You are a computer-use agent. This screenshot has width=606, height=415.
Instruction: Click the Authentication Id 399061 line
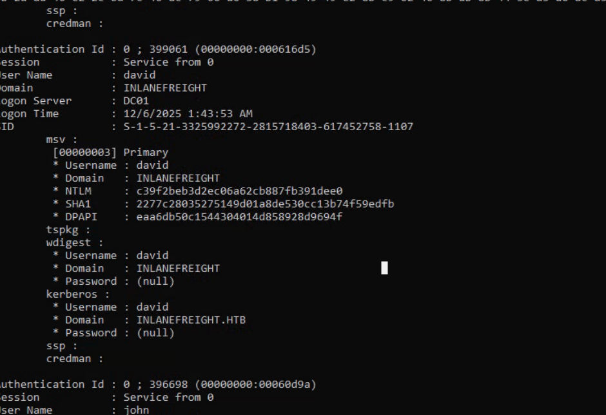click(x=158, y=49)
